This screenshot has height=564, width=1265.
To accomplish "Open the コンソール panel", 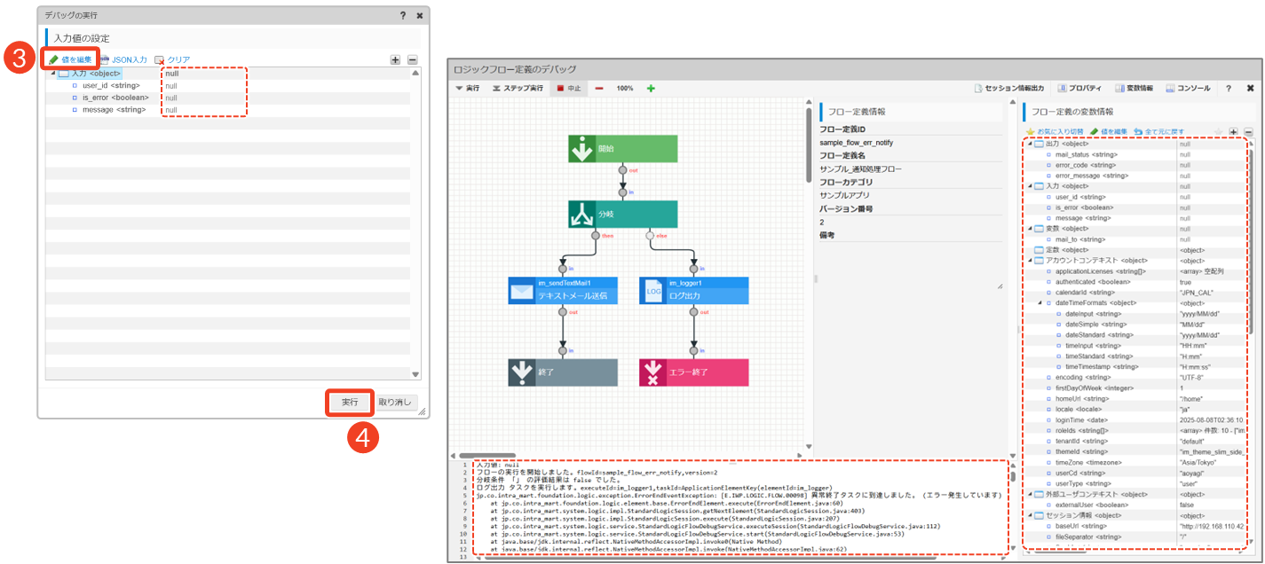I will click(x=1188, y=89).
